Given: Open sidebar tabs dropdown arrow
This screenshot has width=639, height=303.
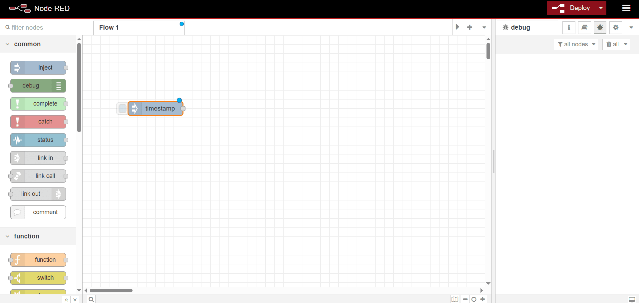Looking at the screenshot, I should [631, 27].
